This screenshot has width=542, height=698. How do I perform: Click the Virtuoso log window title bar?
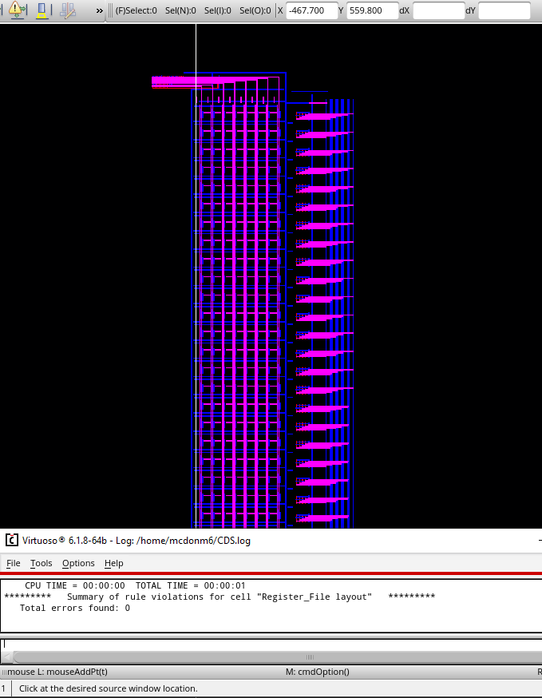coord(271,541)
